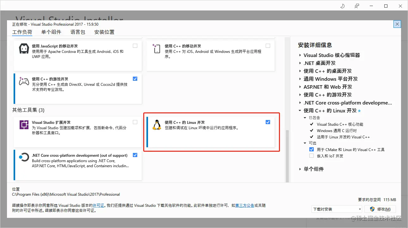408x228 pixels.
Task: Check Visual Studio 扩展开发 workload checkbox
Action: (135, 122)
